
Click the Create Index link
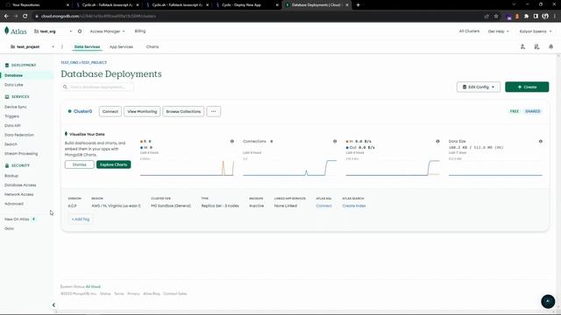(354, 206)
